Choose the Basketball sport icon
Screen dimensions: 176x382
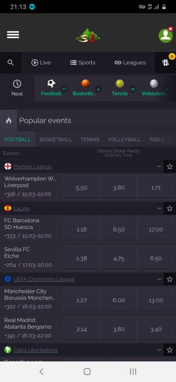point(86,84)
